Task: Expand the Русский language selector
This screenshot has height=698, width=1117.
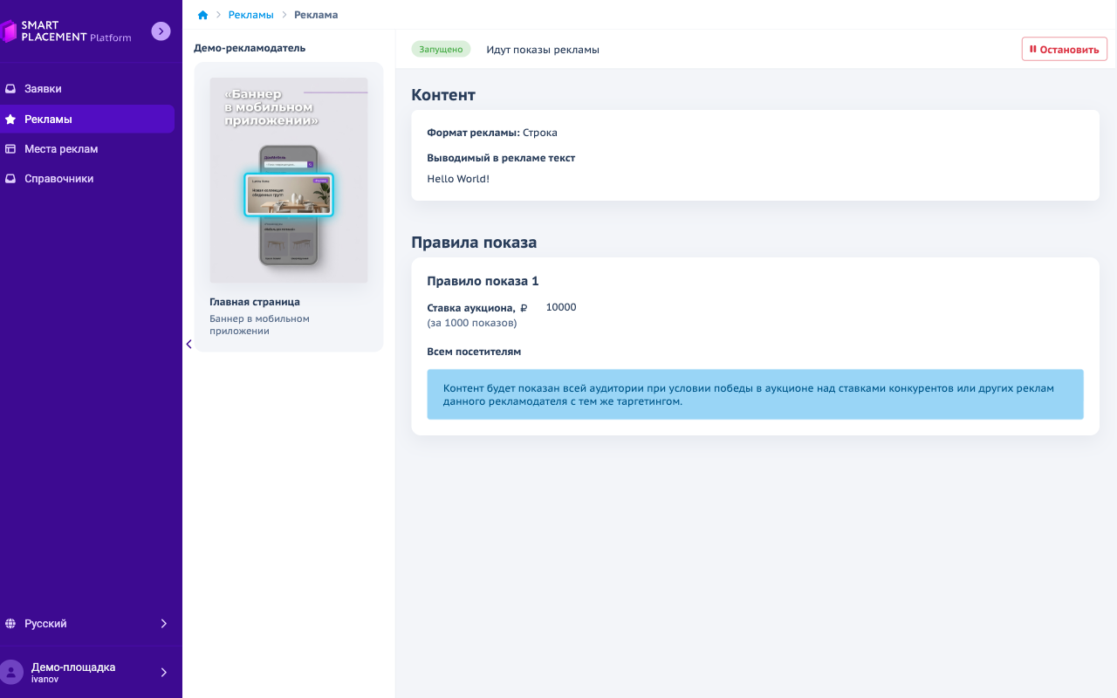Action: tap(87, 624)
